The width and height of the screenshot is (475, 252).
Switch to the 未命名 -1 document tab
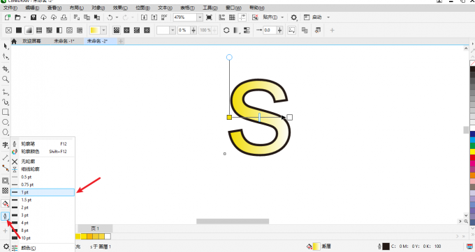coord(64,41)
